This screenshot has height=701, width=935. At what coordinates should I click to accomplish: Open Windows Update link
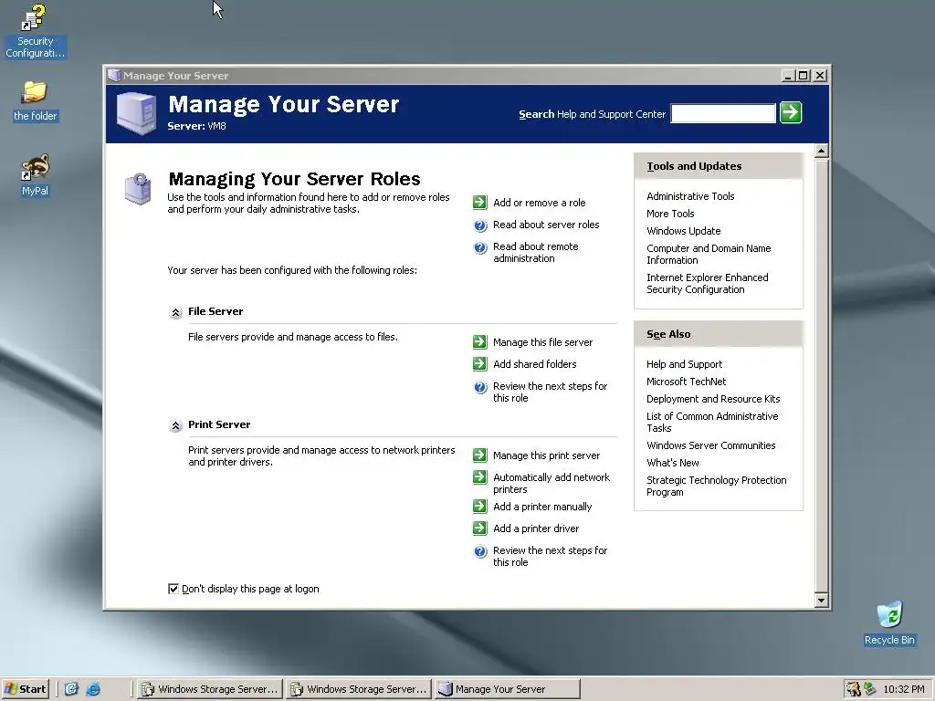(x=683, y=231)
